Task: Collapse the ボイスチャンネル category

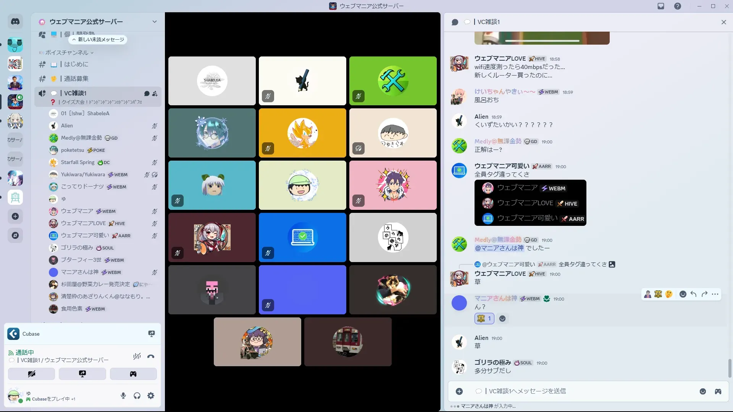Action: (x=67, y=53)
